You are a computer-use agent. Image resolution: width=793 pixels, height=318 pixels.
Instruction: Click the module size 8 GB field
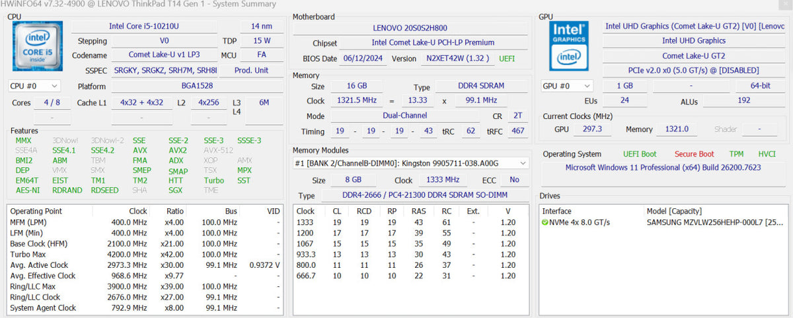[354, 180]
